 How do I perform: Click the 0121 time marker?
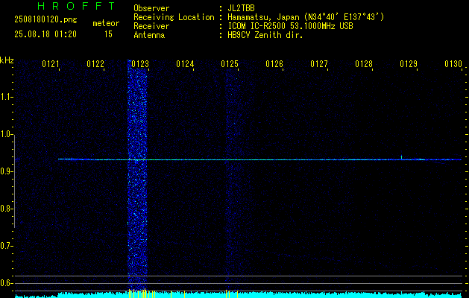click(50, 64)
